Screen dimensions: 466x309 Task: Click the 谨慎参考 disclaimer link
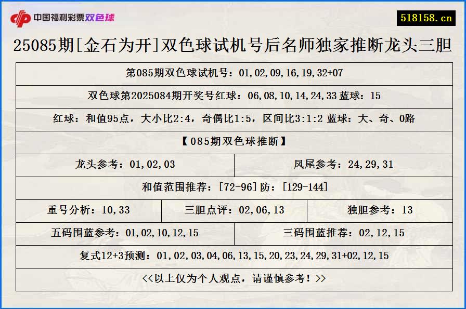(x=233, y=278)
